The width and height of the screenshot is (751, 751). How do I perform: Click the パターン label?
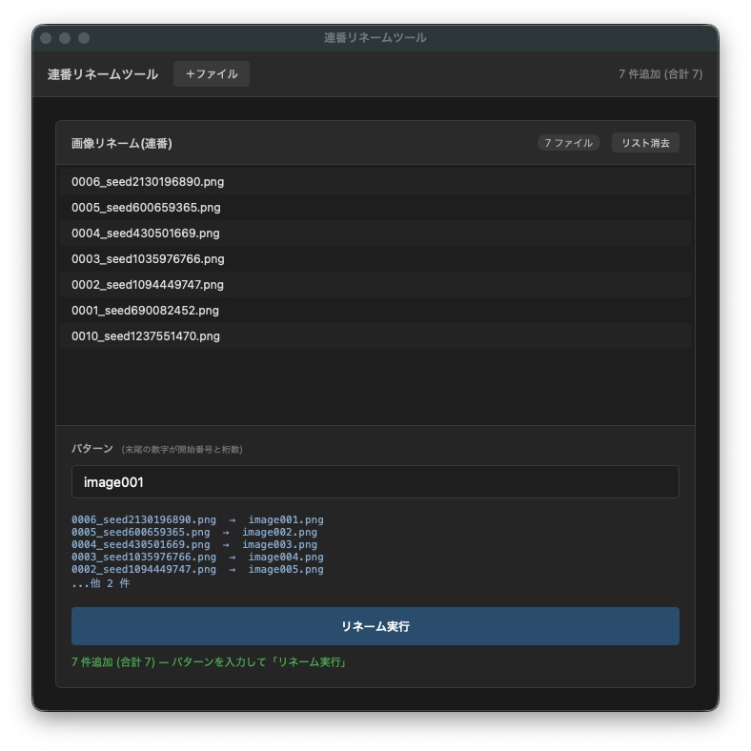91,448
